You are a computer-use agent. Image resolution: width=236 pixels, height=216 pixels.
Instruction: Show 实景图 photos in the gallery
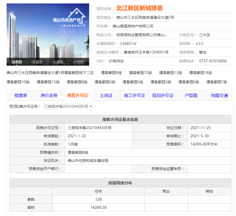coord(37,62)
